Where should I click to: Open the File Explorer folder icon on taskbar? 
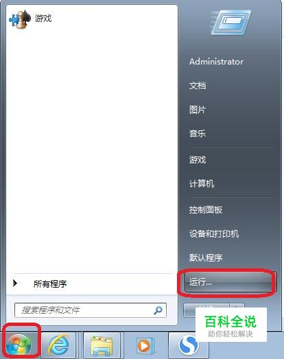[102, 345]
